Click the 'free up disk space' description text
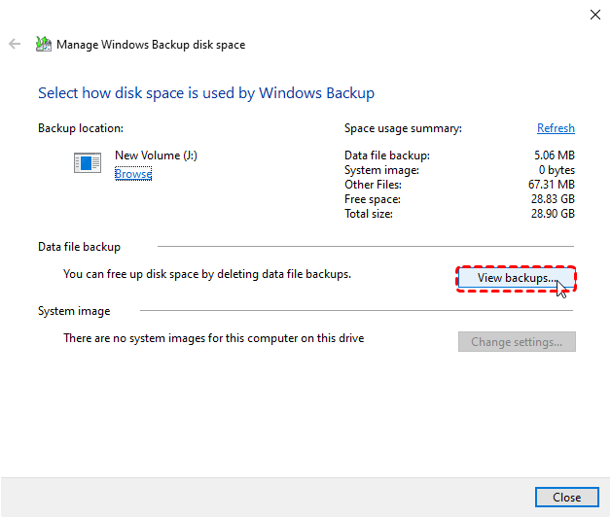 (206, 274)
